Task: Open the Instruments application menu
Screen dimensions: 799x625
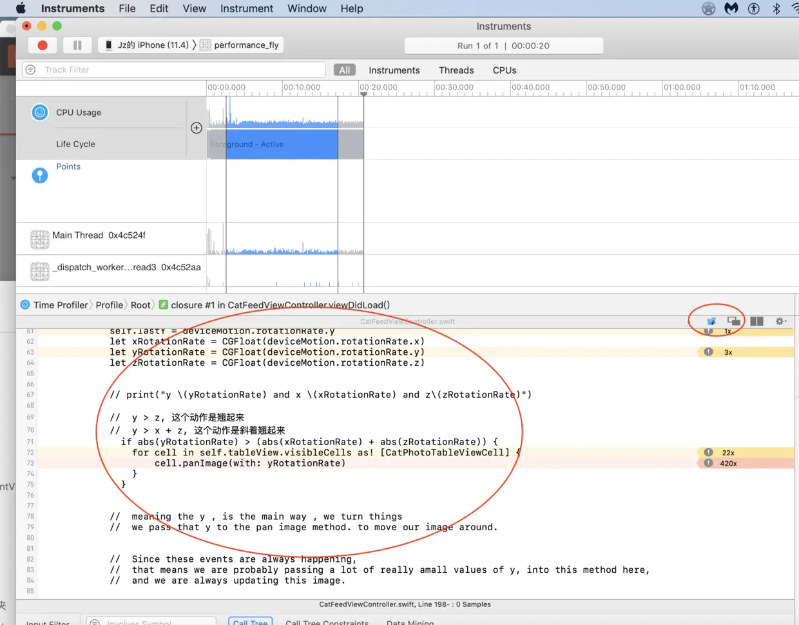Action: tap(72, 8)
